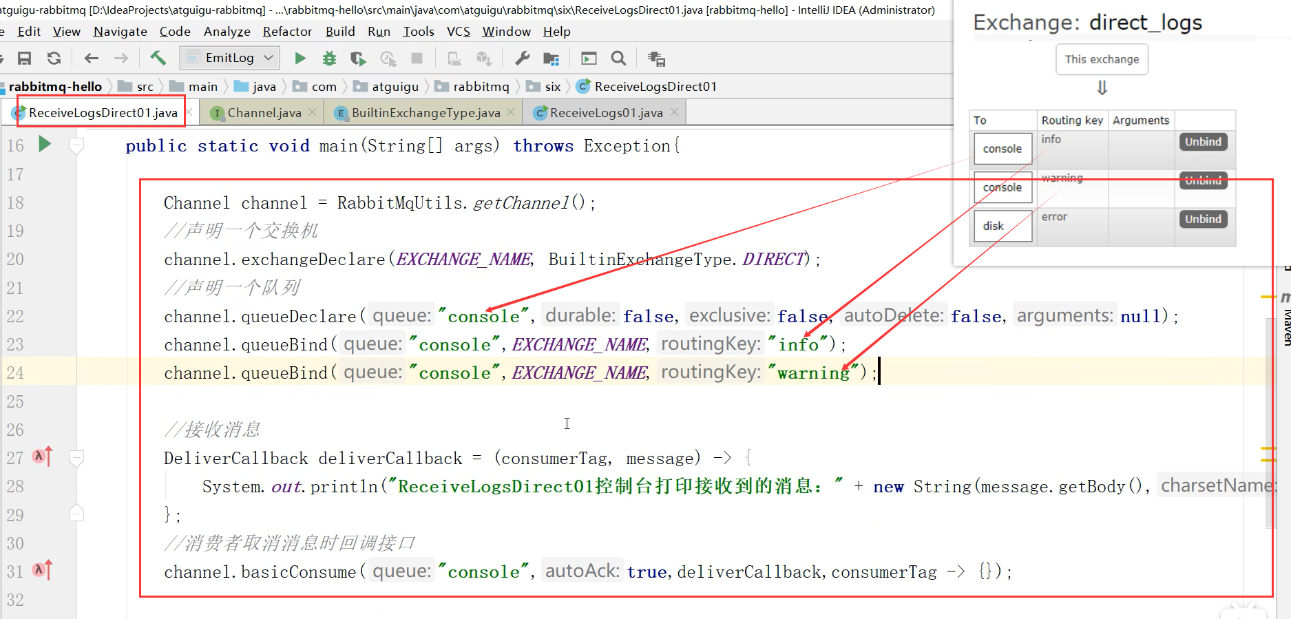Open the VCS menu
Screen dimensions: 1291x619
pyautogui.click(x=459, y=32)
